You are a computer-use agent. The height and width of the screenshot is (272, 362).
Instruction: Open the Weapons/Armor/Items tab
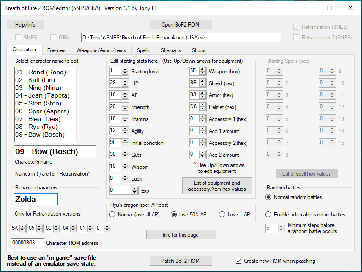101,50
